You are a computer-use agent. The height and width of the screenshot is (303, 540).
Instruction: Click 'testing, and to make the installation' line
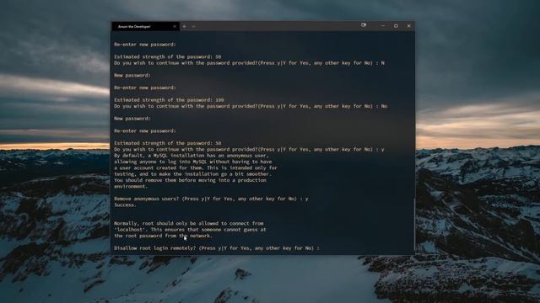click(192, 174)
